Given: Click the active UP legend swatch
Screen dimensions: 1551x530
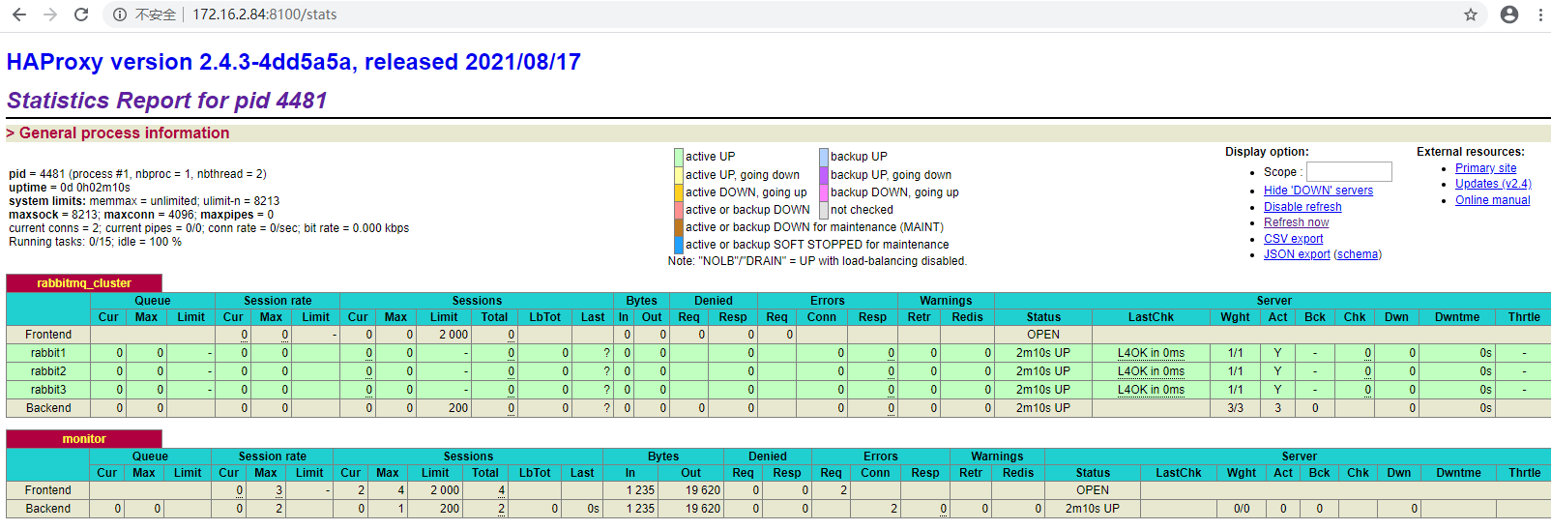Looking at the screenshot, I should tap(679, 157).
